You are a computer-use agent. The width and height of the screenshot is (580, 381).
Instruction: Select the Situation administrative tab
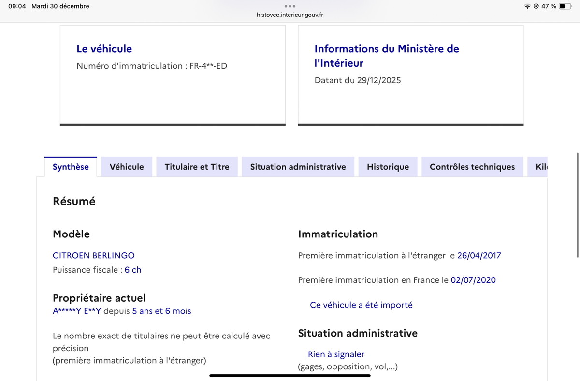[x=298, y=166]
